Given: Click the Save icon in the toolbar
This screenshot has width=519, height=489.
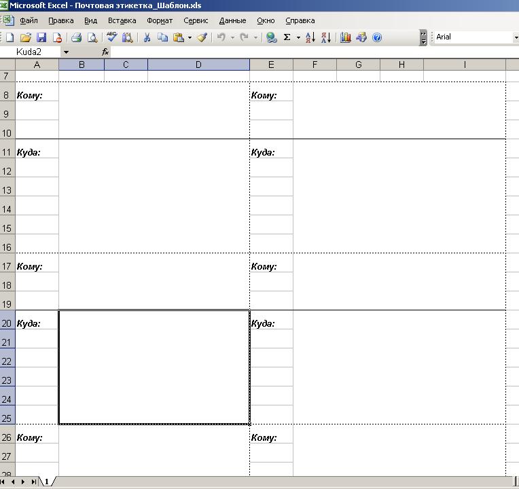Looking at the screenshot, I should (x=41, y=38).
